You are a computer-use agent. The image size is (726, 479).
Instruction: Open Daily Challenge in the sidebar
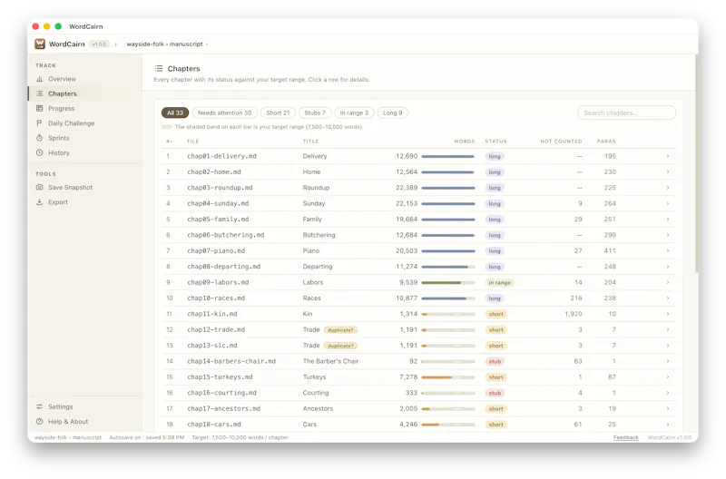(84, 123)
